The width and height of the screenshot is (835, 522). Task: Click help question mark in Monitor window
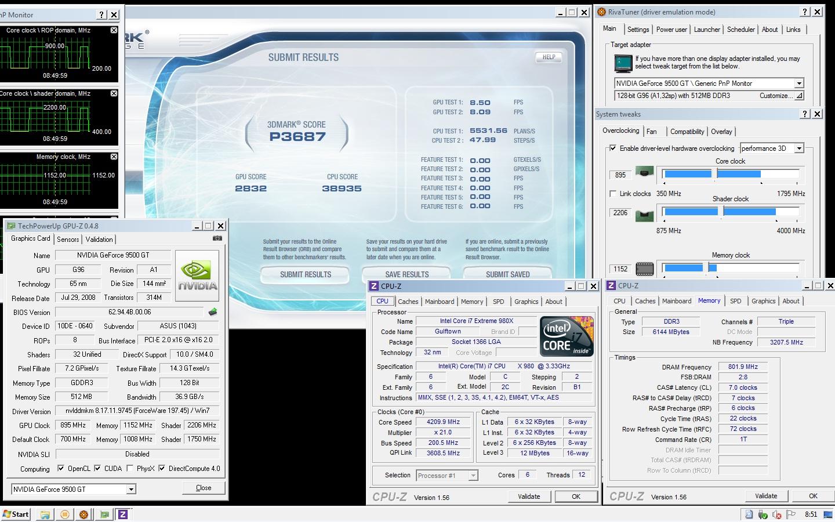click(101, 14)
